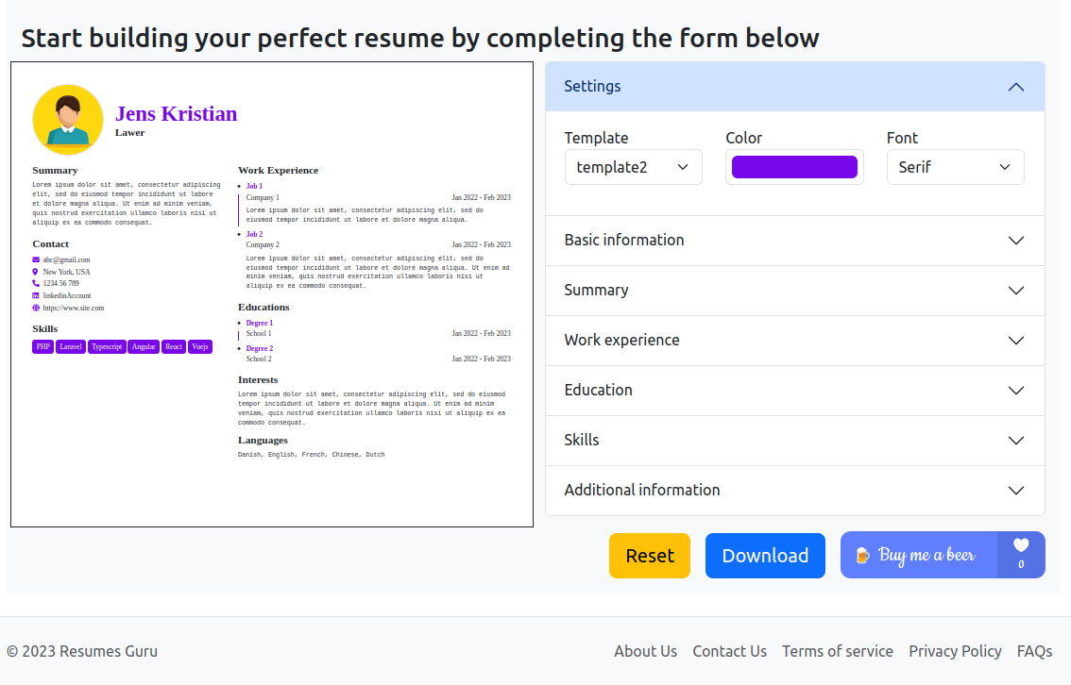Expand the Work experience section
1071x685 pixels.
coord(795,341)
